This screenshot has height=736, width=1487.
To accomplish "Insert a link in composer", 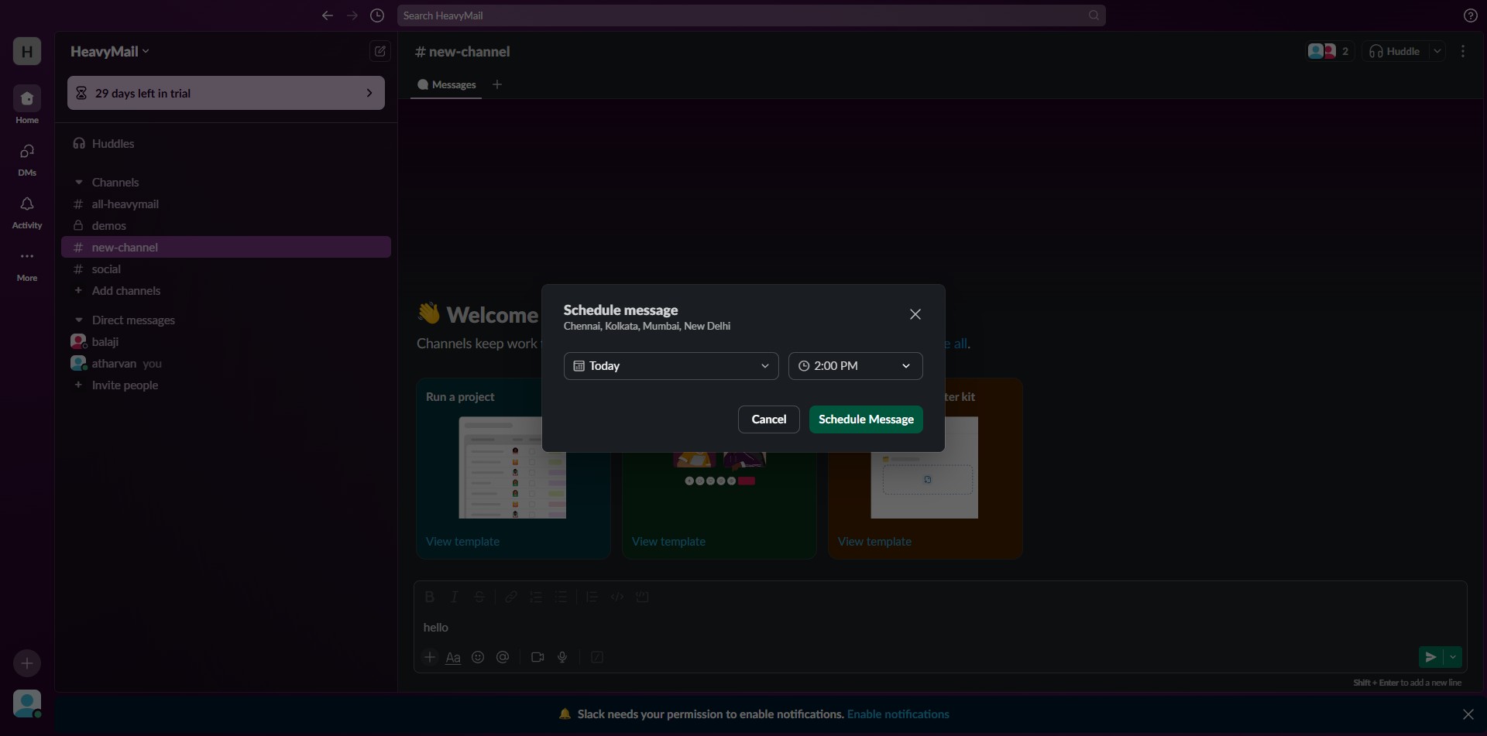I will tap(511, 597).
